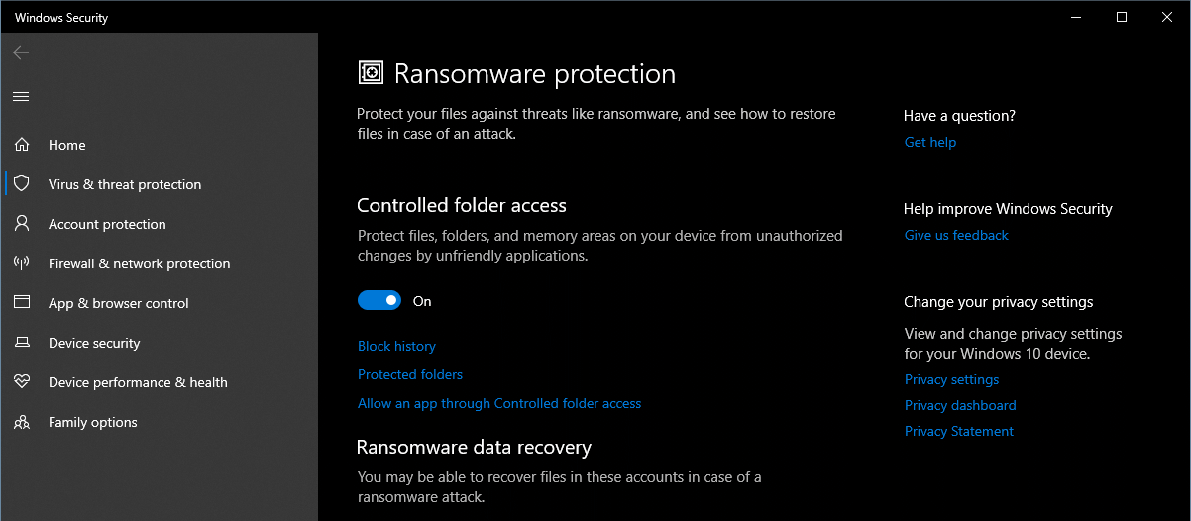1191x521 pixels.
Task: Click the Account protection person icon
Action: (x=22, y=224)
